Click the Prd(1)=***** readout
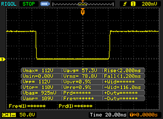Image resolution: width=163 pixels, height=119 pixels. 76,106
